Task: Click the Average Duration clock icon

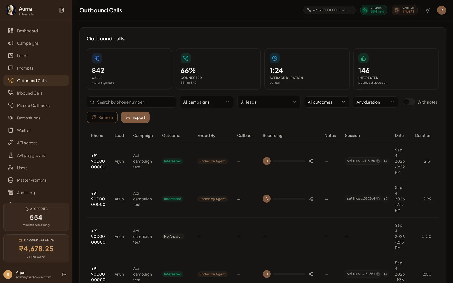Action: [275, 58]
